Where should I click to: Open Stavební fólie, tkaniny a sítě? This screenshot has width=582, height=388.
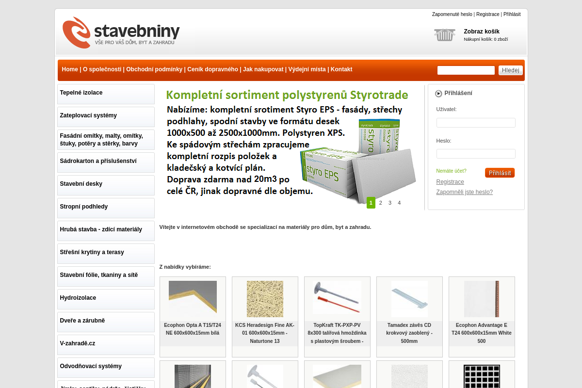(x=106, y=276)
